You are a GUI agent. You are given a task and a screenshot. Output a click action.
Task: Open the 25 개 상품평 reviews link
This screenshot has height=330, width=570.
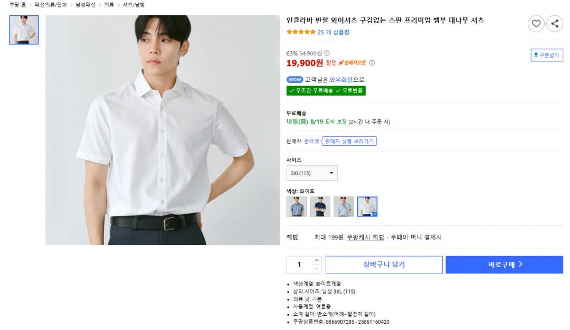pos(333,32)
